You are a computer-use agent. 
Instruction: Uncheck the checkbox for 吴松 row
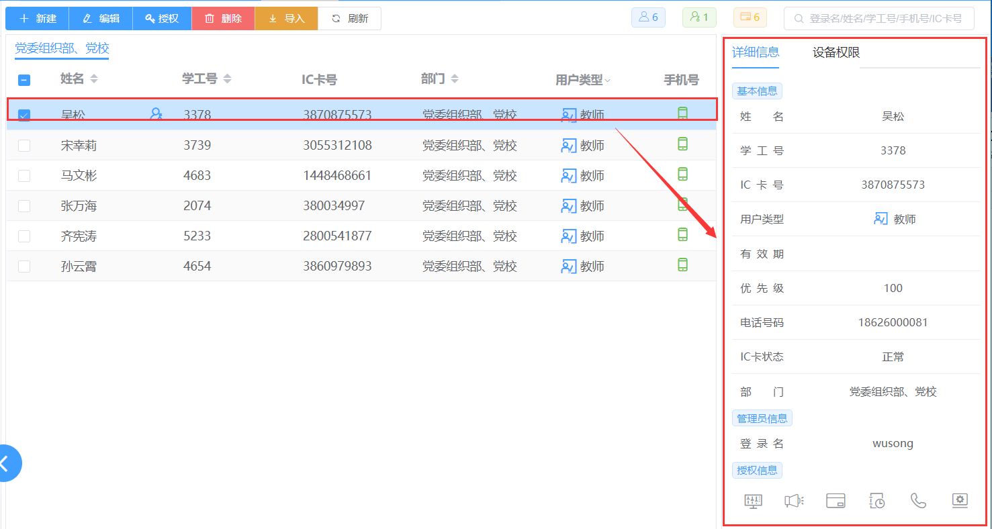click(24, 115)
